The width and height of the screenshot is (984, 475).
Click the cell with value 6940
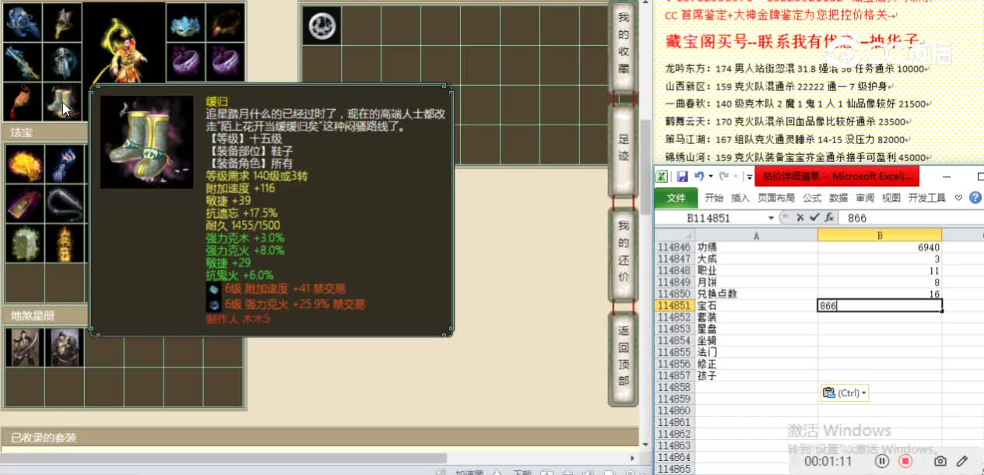coord(880,248)
